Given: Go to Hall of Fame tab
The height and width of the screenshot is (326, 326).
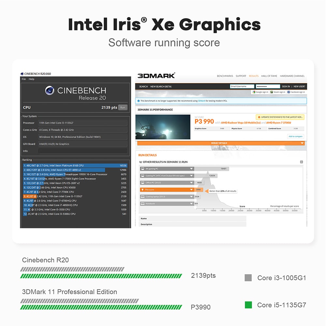Looking at the screenshot, I should pyautogui.click(x=269, y=76).
